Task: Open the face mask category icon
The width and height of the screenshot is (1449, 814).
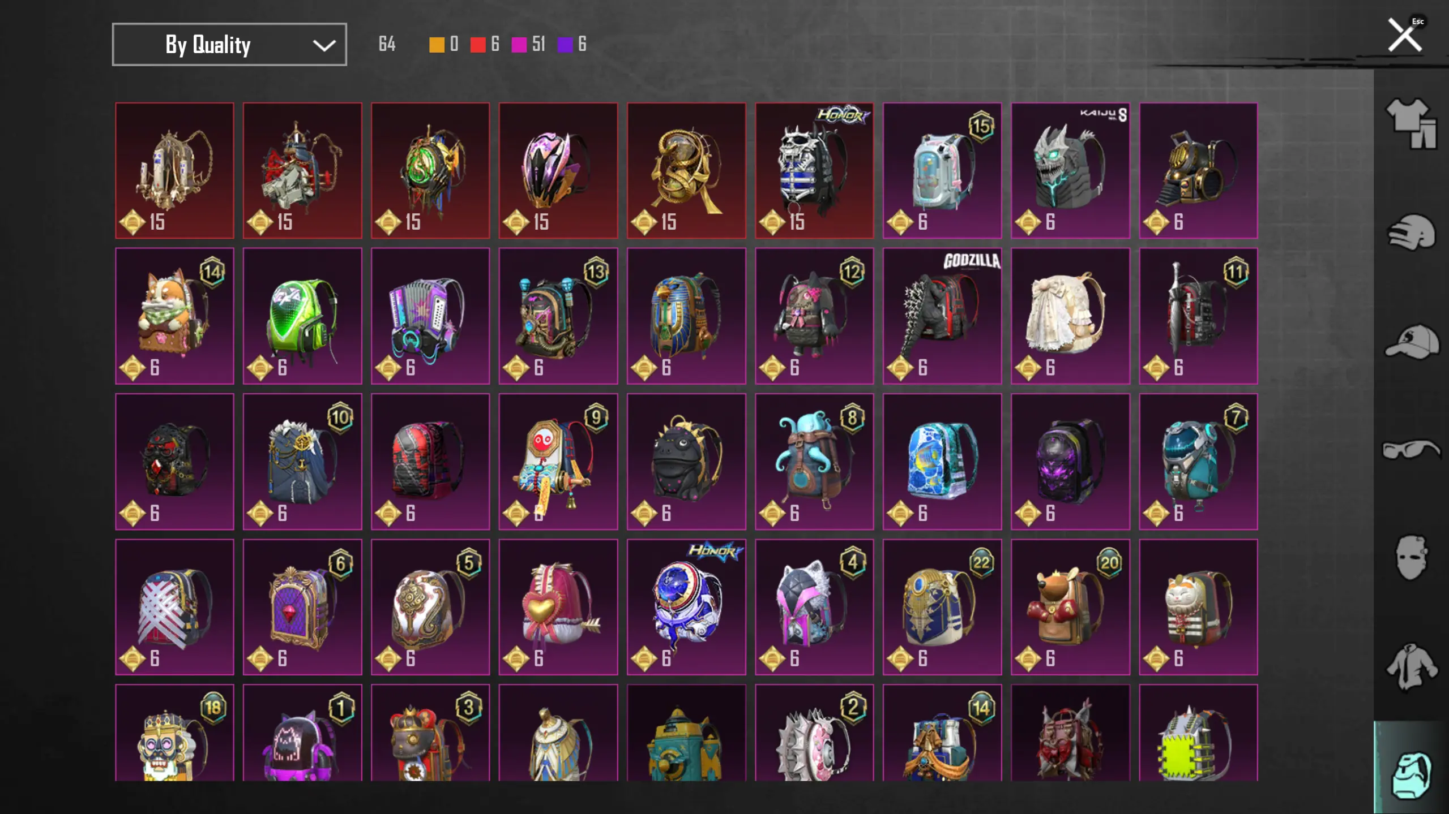Action: pyautogui.click(x=1410, y=558)
